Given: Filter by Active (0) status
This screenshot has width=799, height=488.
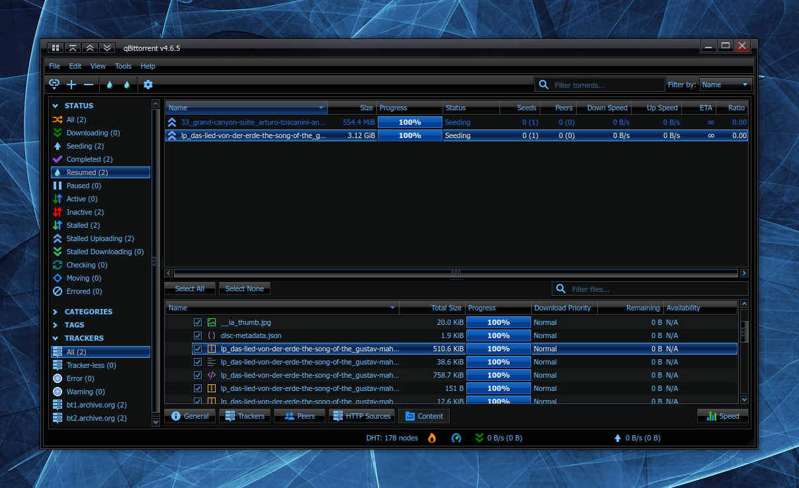Looking at the screenshot, I should [101, 199].
